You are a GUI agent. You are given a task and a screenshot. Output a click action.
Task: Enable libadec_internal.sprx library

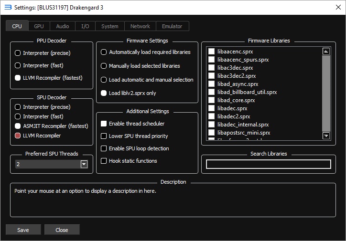(x=211, y=125)
